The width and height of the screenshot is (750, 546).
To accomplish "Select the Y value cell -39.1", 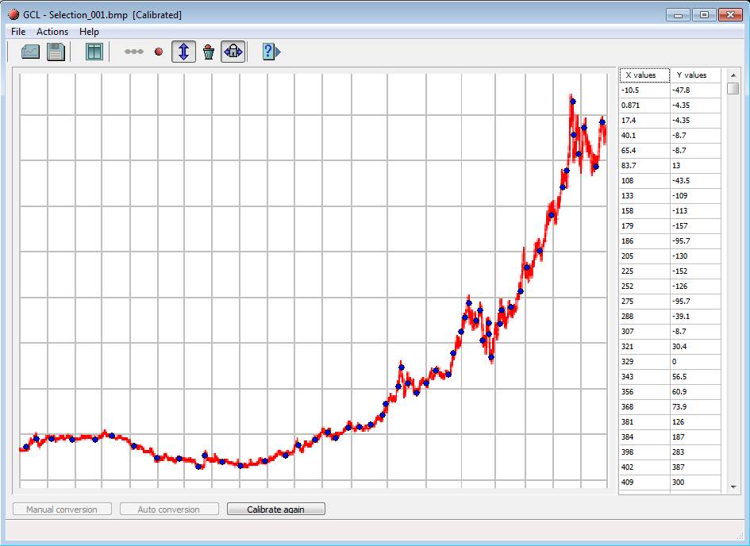I will click(x=695, y=317).
